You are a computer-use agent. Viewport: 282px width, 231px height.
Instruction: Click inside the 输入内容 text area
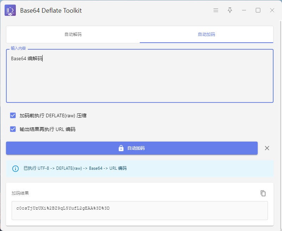(x=139, y=81)
